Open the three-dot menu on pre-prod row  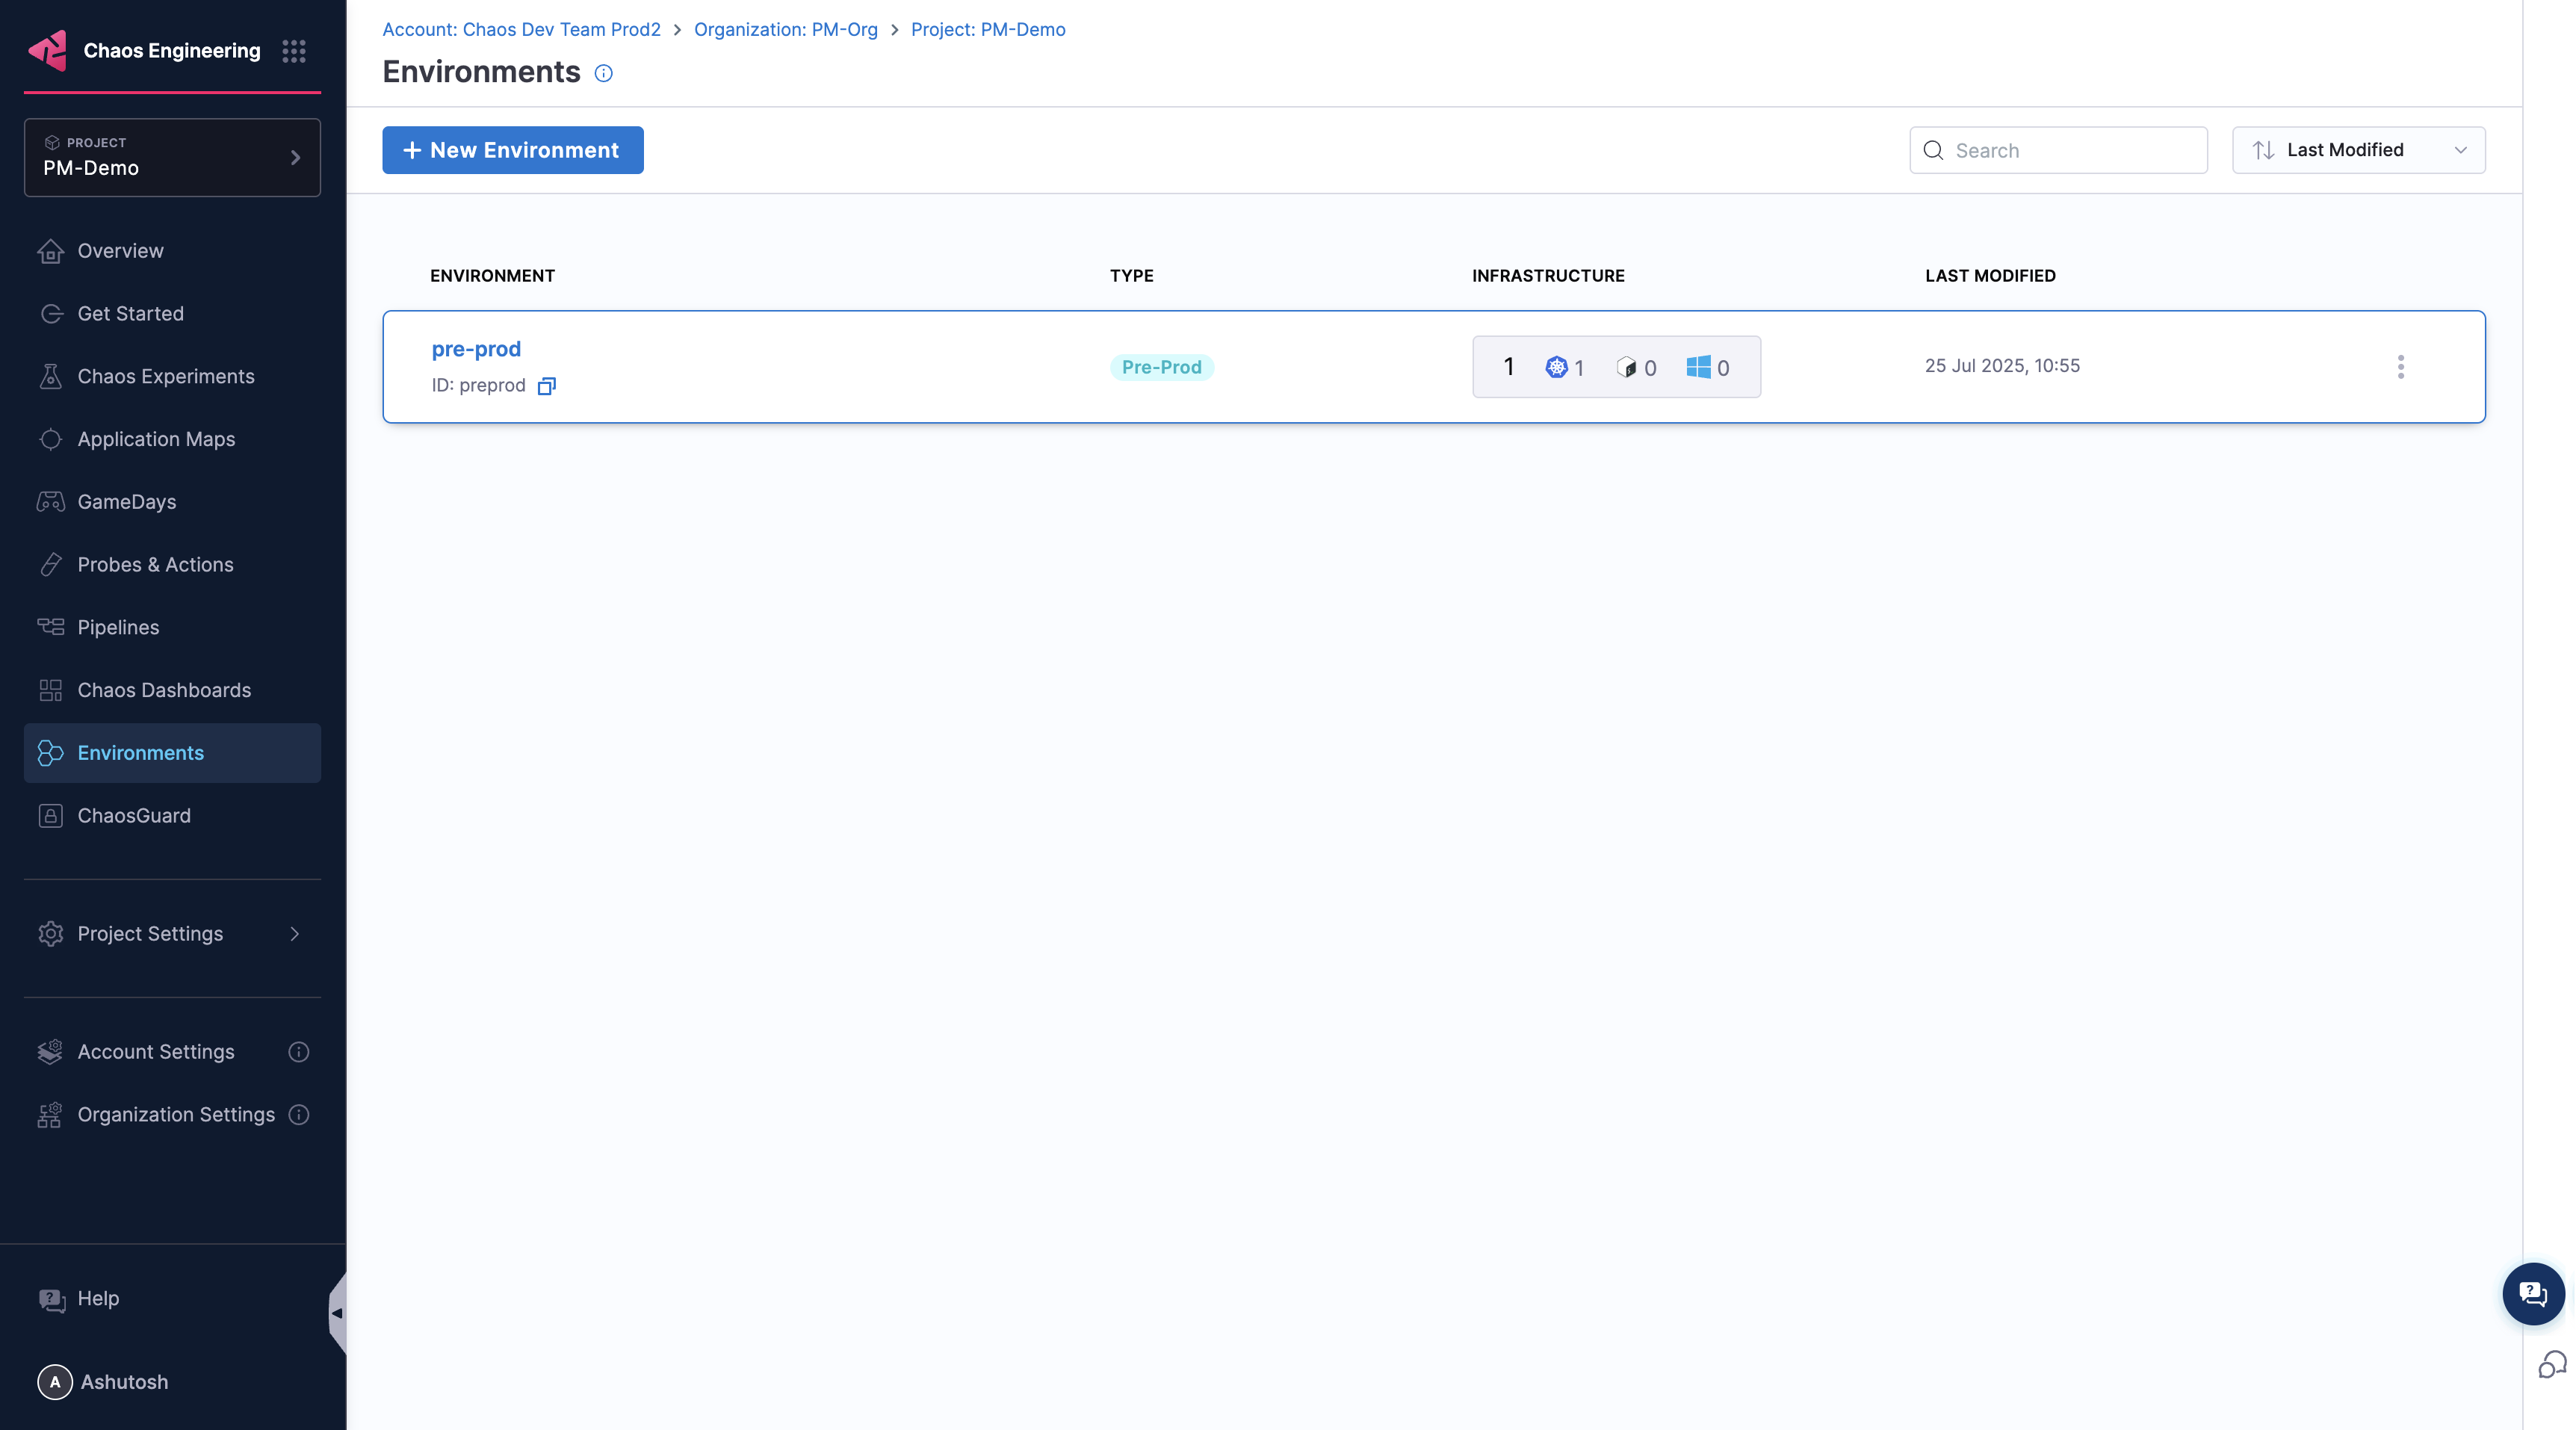[x=2401, y=367]
